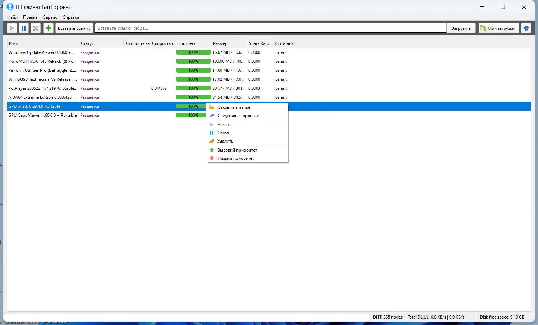Click the 17.02 MB size cell
This screenshot has width=538, height=325.
(229, 79)
